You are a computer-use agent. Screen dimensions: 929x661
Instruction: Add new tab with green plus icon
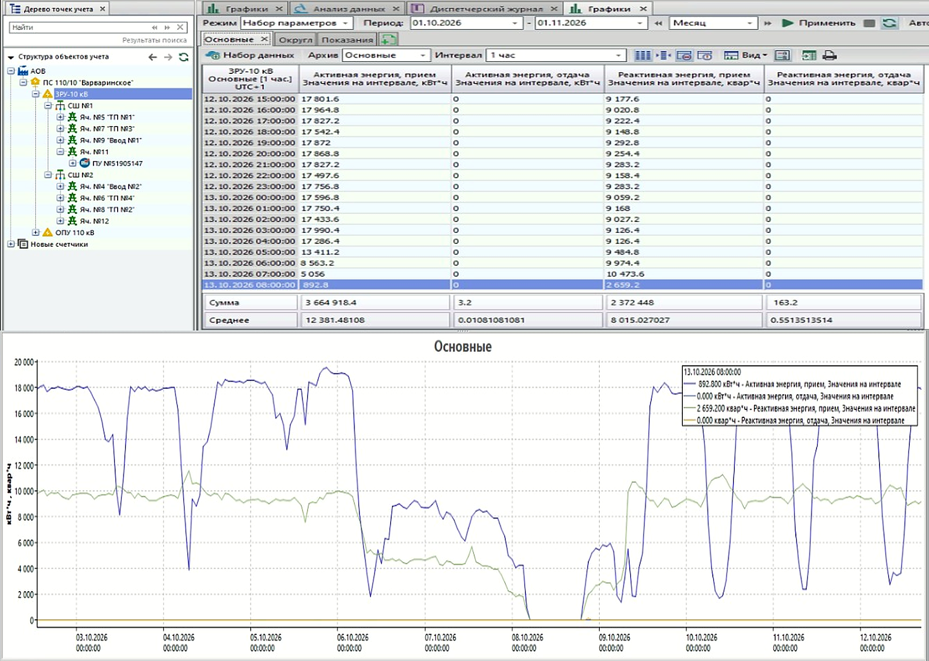[388, 39]
